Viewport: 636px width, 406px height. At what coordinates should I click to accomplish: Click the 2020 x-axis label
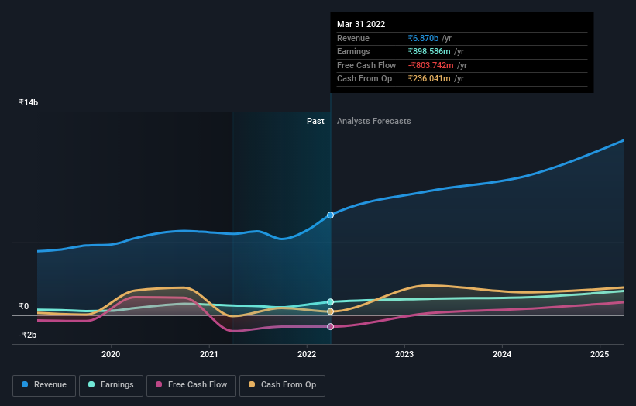click(x=111, y=355)
